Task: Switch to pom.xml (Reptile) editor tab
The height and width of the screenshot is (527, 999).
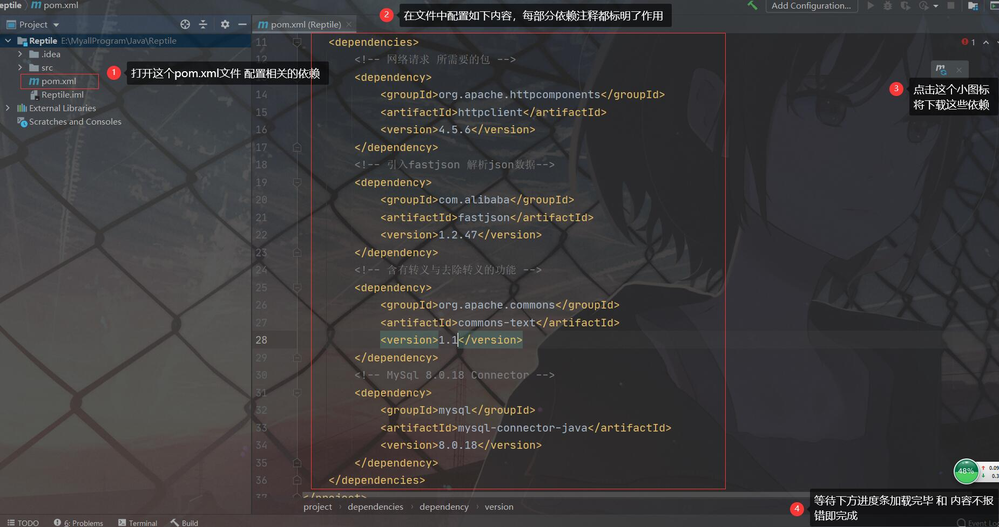Action: [x=306, y=25]
